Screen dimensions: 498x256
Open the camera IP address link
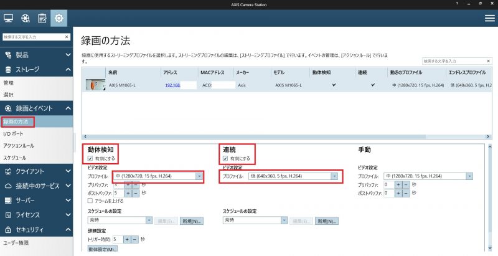(172, 85)
